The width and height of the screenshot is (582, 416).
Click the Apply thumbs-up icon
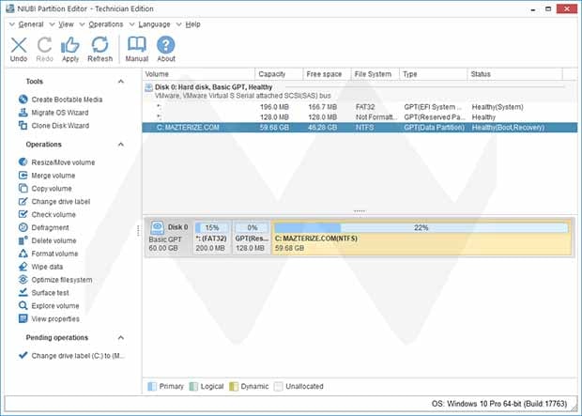coord(70,45)
